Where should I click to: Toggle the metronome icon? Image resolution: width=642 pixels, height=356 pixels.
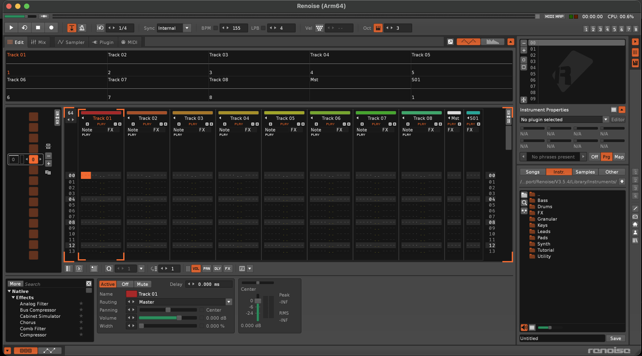(82, 28)
